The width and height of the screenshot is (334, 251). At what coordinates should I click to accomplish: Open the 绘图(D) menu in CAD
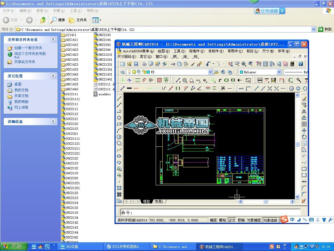(164, 51)
